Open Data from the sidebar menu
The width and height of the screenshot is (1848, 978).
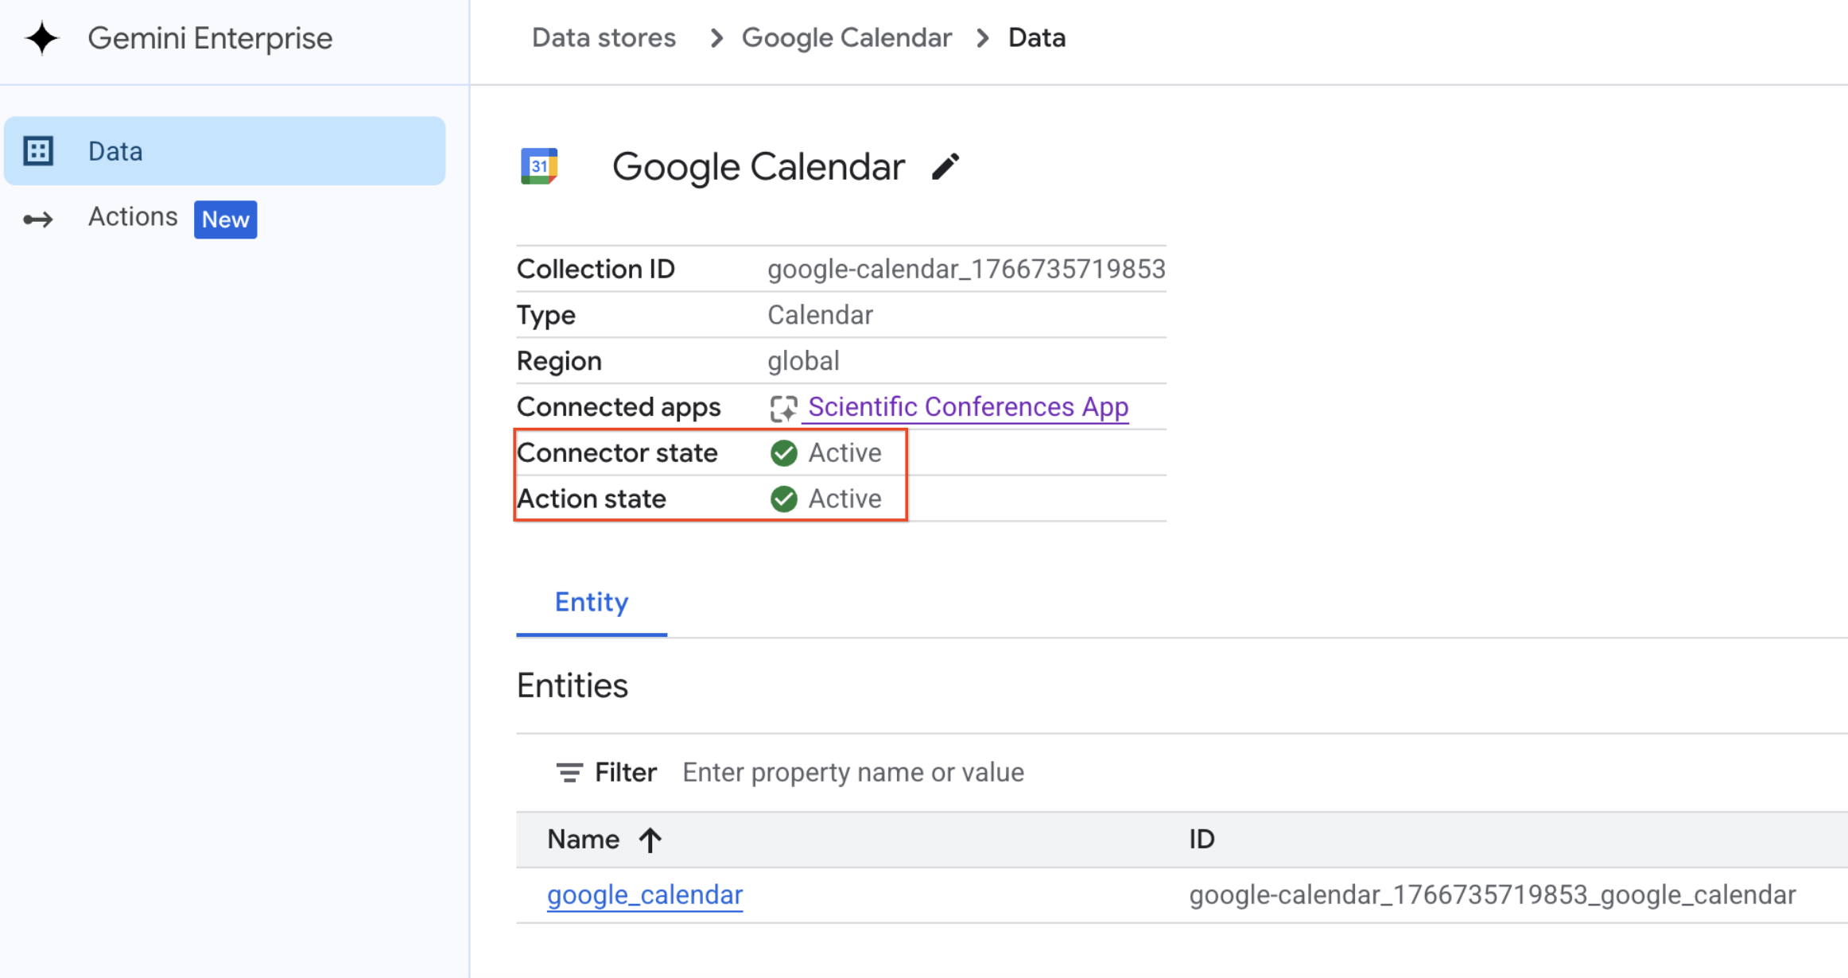115,150
